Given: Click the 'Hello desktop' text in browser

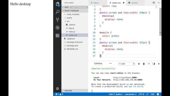Looking at the screenshot, I should [x=20, y=4].
